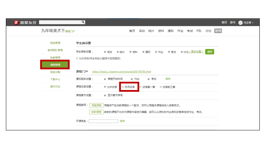
Task: Toggle 讨论 student navigation checkbox
Action: 182,52
